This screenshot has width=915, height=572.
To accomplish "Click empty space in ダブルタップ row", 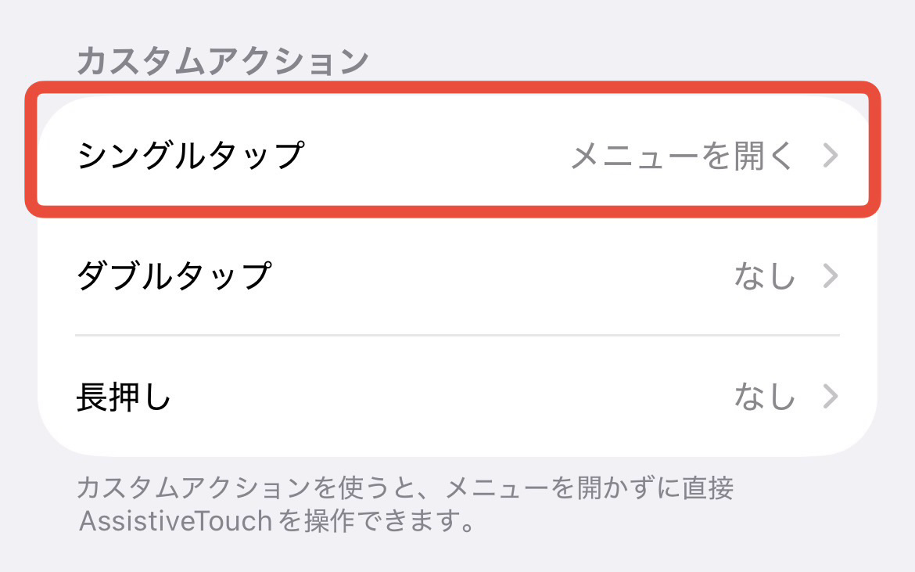I will click(x=485, y=276).
